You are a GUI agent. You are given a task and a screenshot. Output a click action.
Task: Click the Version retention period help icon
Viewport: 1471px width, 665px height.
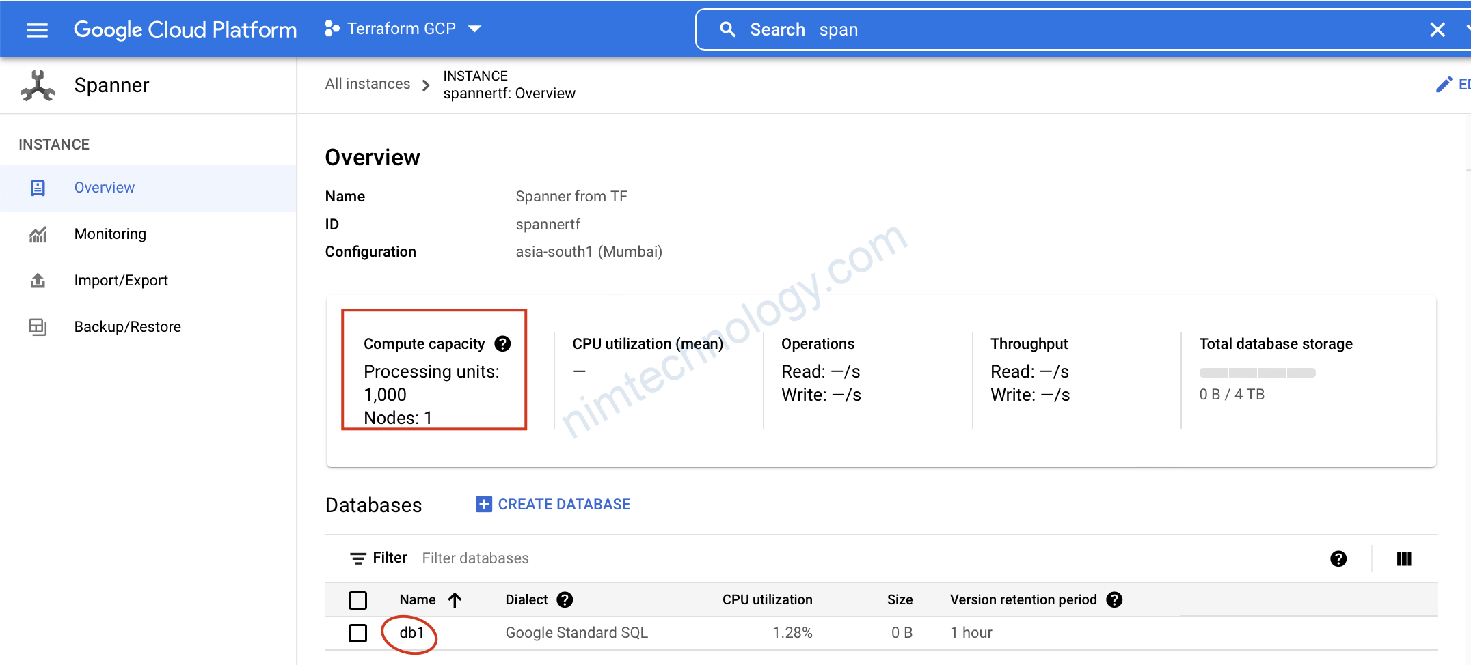pyautogui.click(x=1114, y=599)
